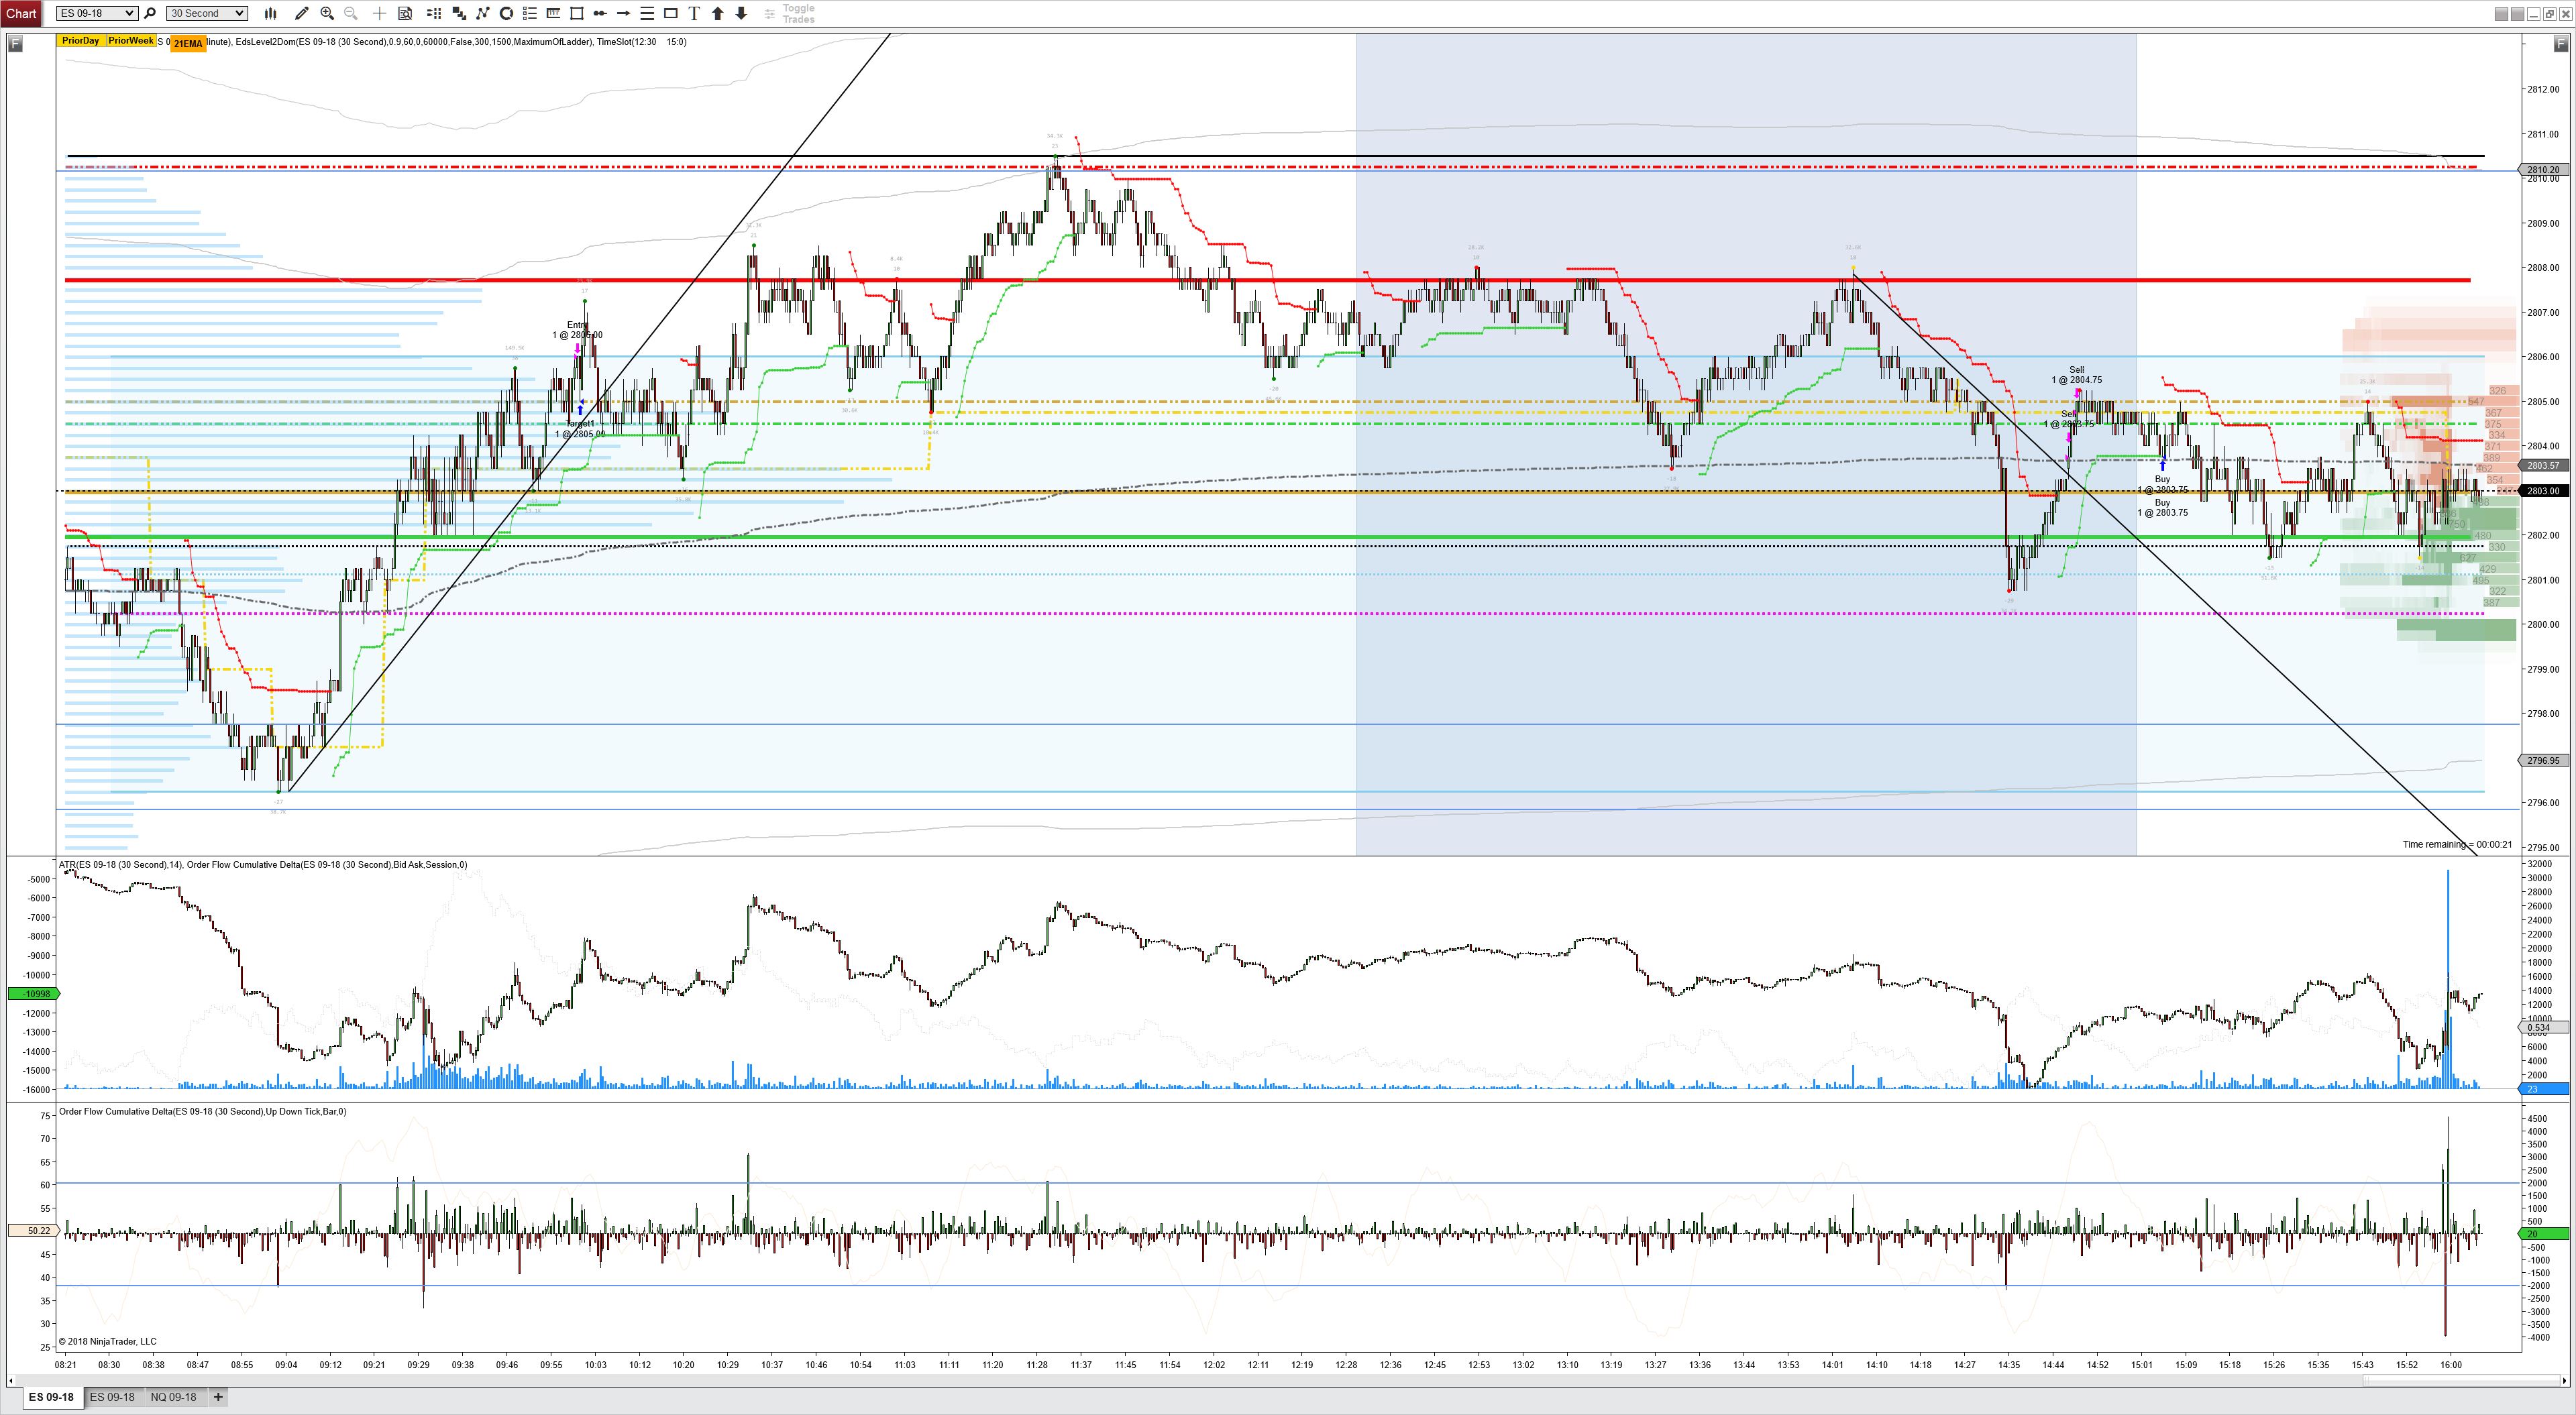The height and width of the screenshot is (1415, 2576).
Task: Click the horizontal scrollbar at bottom right
Action: point(2463,1381)
